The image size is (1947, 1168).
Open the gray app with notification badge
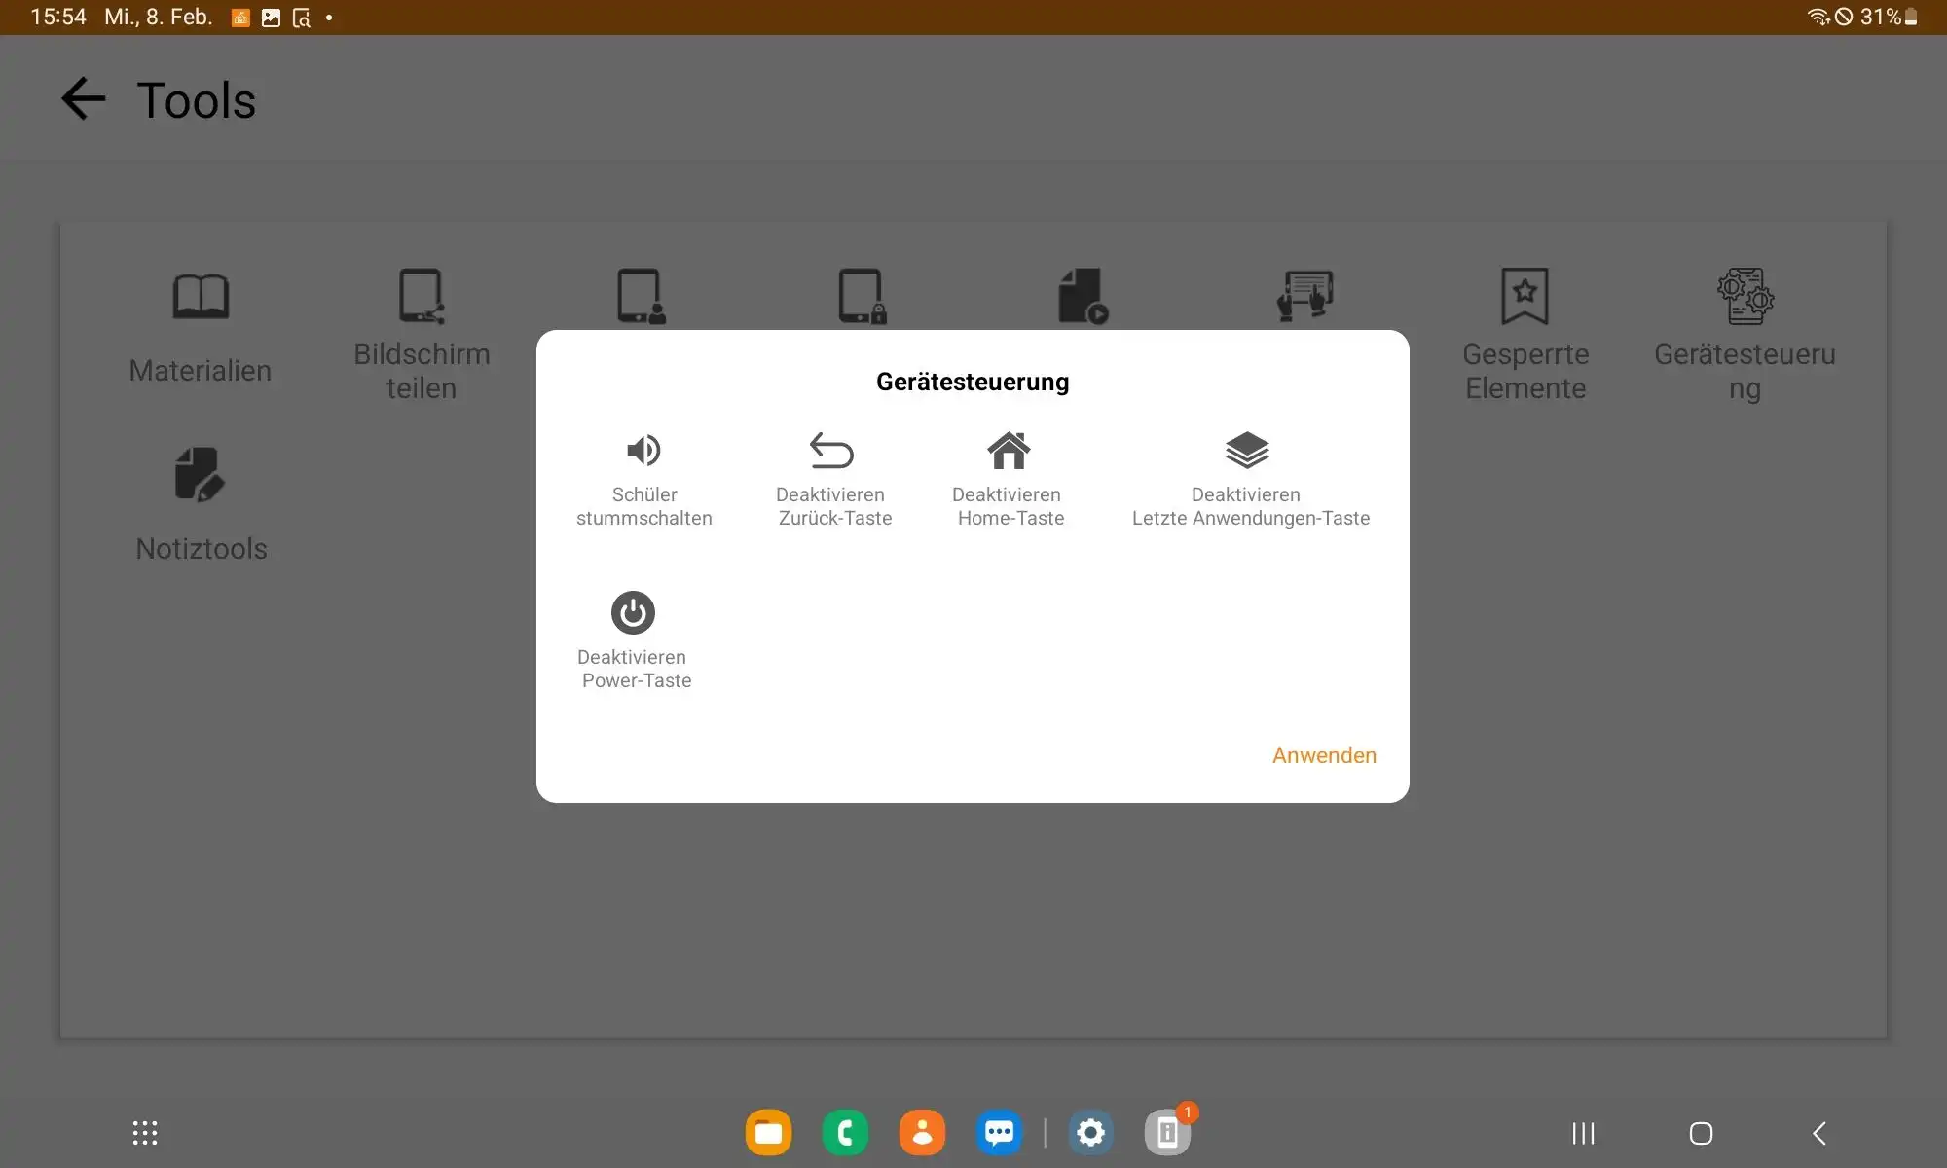[1168, 1133]
